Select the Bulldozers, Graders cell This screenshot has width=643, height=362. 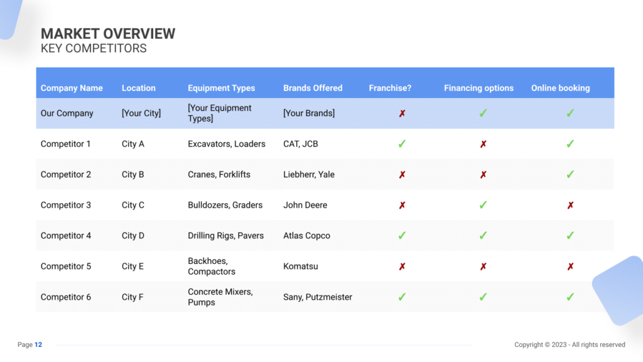[225, 206]
